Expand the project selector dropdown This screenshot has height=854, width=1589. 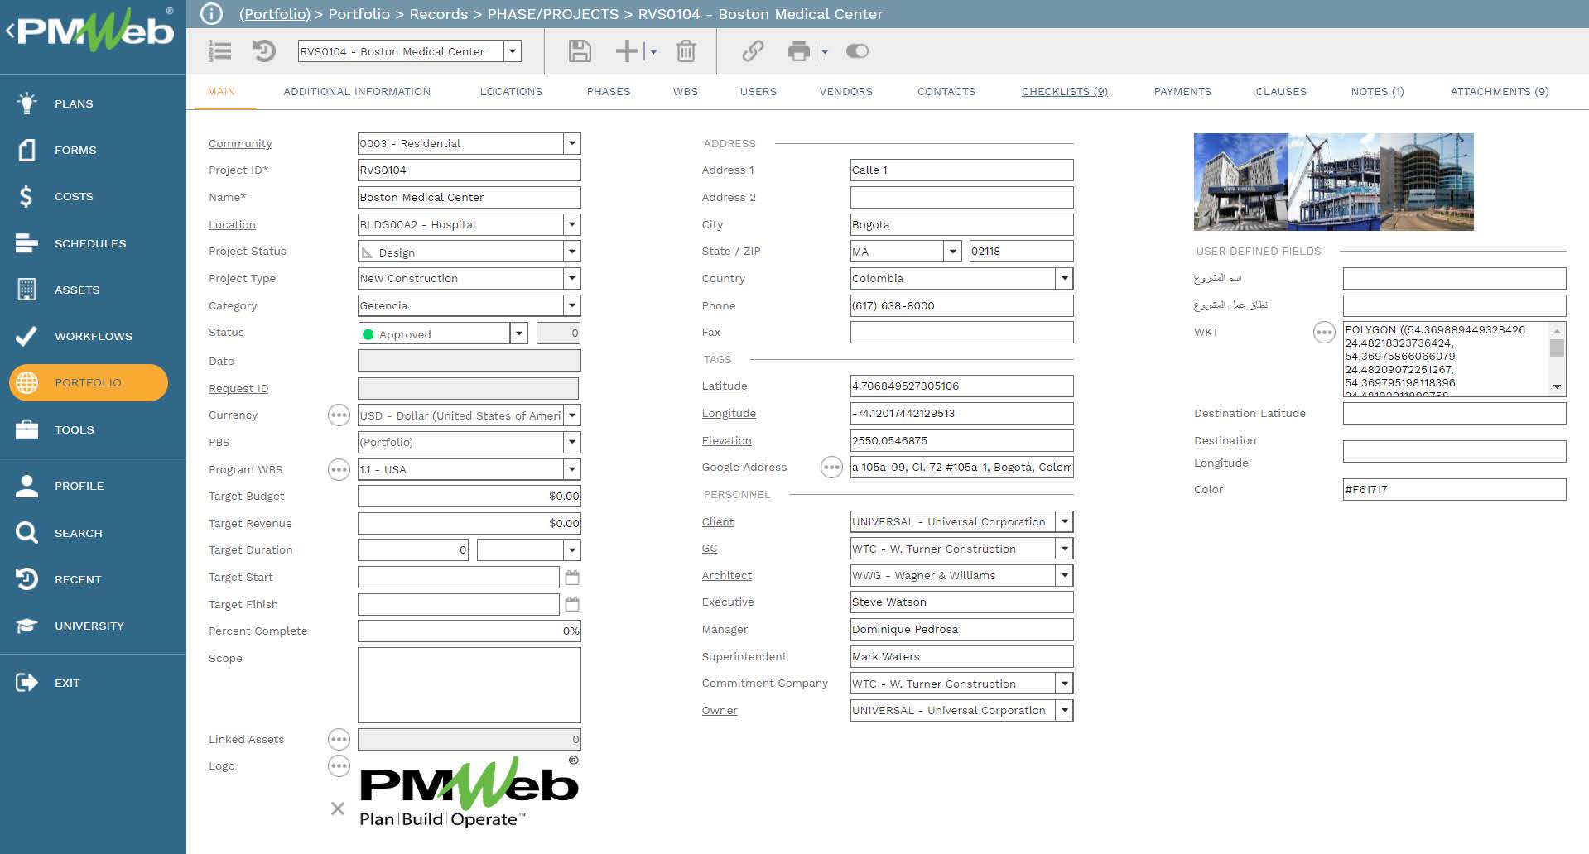(513, 51)
